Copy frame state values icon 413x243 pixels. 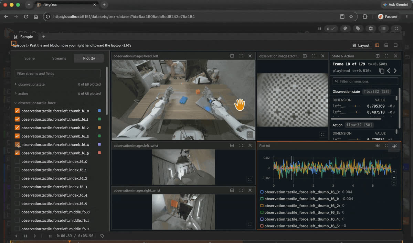[382, 70]
